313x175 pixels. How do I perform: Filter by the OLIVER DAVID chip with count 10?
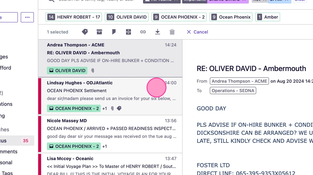127,17
